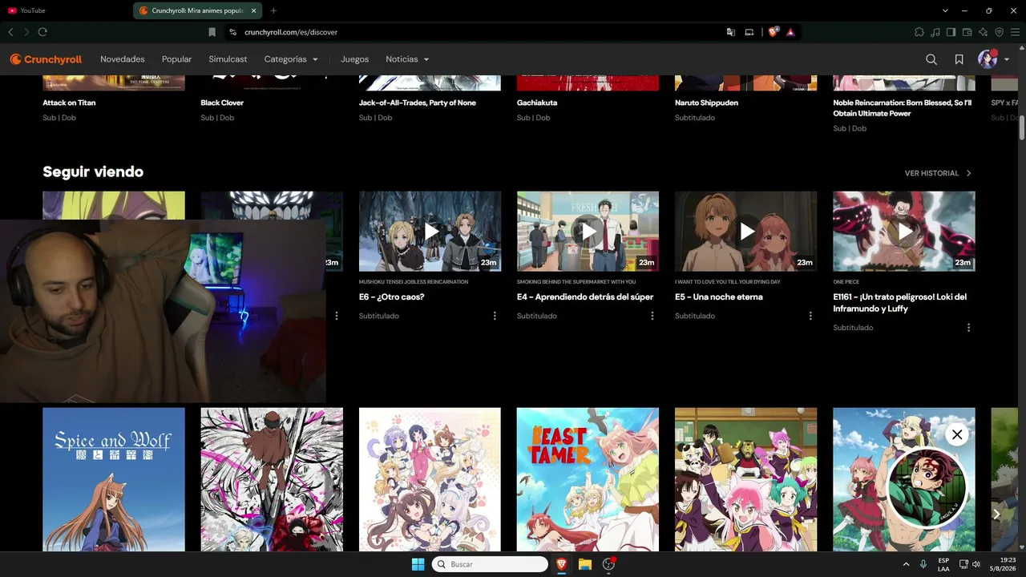
Task: Open the Attack on Titan title link
Action: [x=69, y=103]
